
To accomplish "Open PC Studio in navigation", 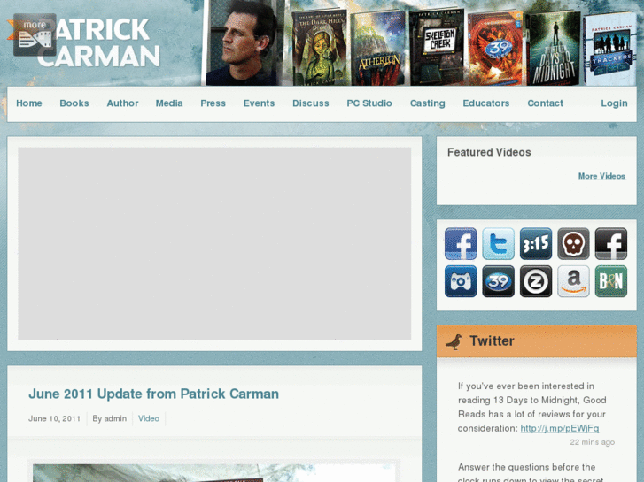I will coord(369,103).
